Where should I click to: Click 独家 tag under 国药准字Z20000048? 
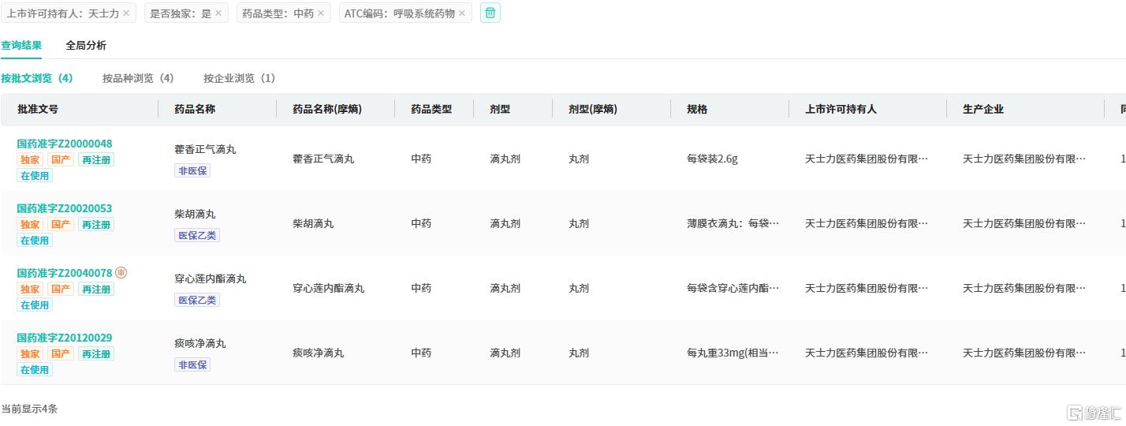pyautogui.click(x=30, y=159)
